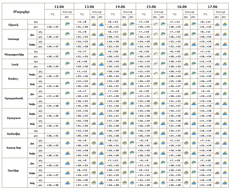The image size is (230, 189).
Task: Click Արմավիր night icon for 14.06
Action: 124,133
